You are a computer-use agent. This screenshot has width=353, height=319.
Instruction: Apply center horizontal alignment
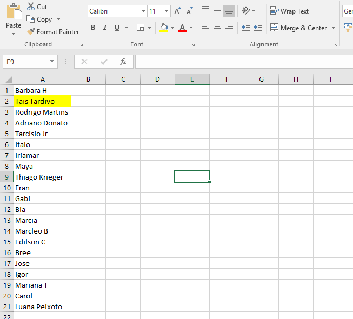tap(217, 28)
